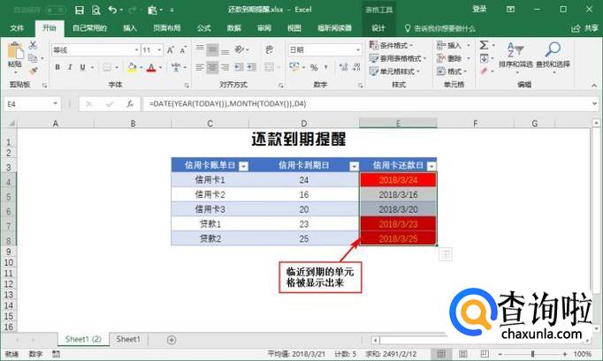603x361 pixels.
Task: Select cell containing 2018/3/16
Action: pos(398,195)
